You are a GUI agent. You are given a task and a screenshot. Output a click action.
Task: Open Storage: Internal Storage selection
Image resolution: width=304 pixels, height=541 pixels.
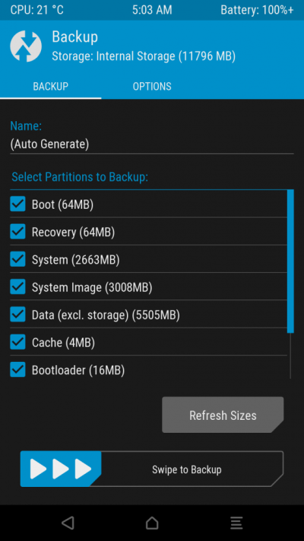click(x=144, y=56)
